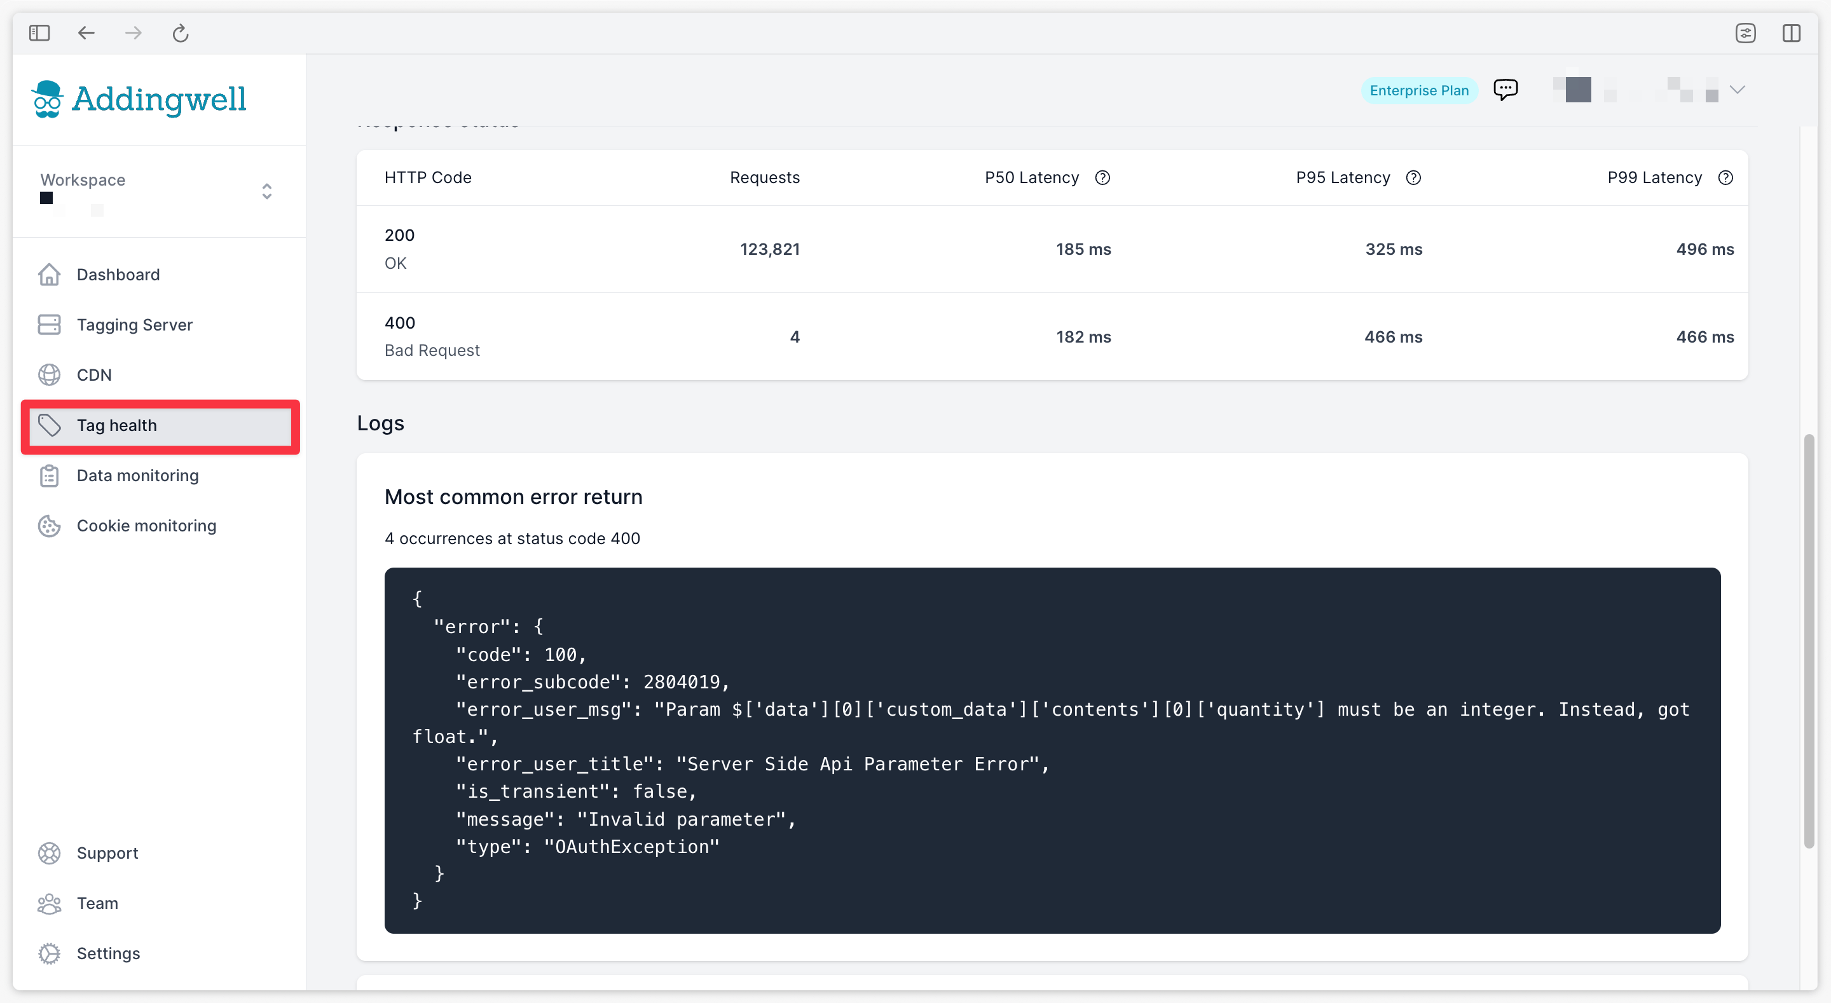Click the Dashboard icon in sidebar
Screen dimensions: 1831x1003
tap(50, 274)
